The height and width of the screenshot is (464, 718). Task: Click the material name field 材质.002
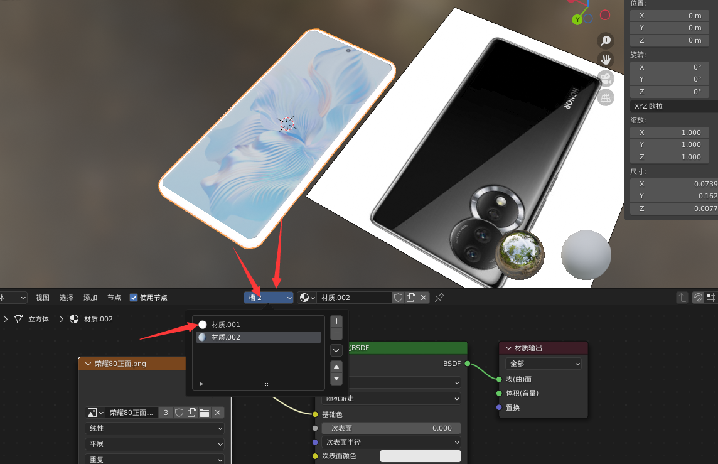tap(355, 298)
